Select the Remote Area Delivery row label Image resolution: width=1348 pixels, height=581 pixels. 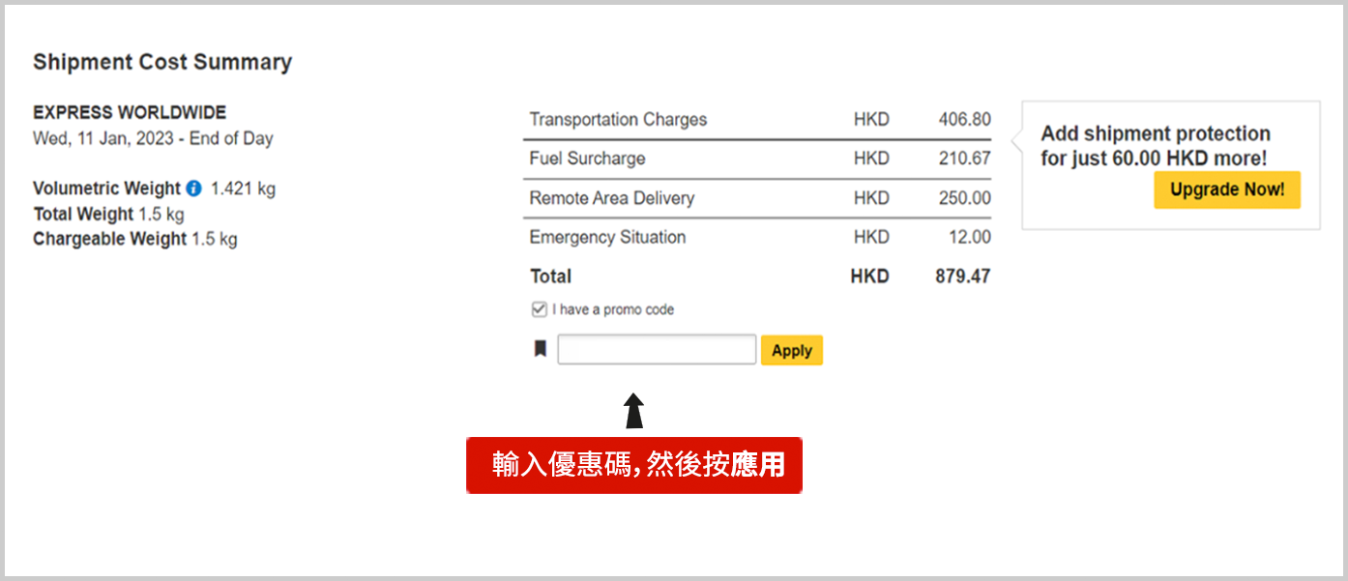pos(612,198)
